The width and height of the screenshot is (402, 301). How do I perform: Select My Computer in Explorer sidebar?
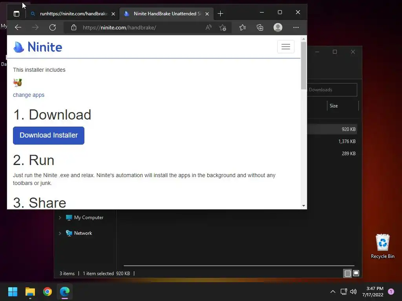(x=85, y=218)
